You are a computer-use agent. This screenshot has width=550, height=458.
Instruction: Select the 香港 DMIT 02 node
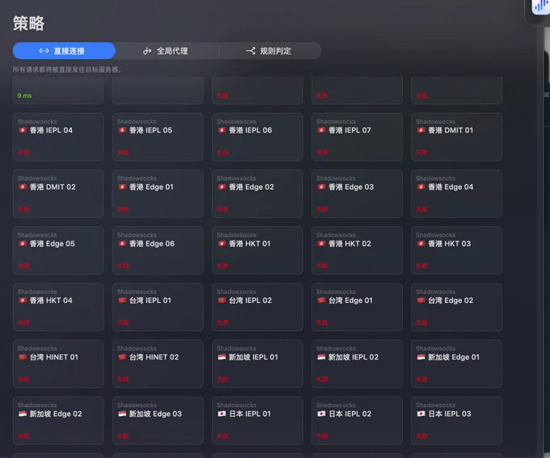point(58,194)
